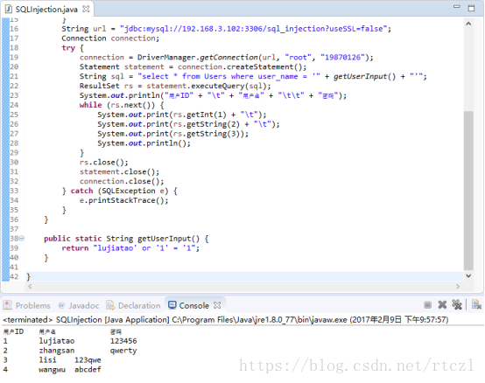Click 'public static String getUserInput()' declaration
The height and width of the screenshot is (383, 485).
point(122,239)
